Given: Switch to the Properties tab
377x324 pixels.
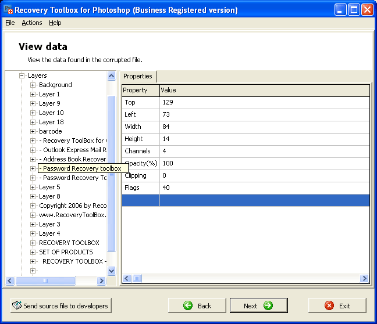Looking at the screenshot, I should (x=138, y=76).
